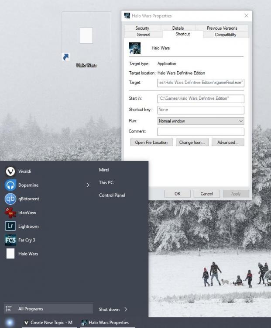Open the Details tab
The height and width of the screenshot is (328, 271).
(178, 28)
